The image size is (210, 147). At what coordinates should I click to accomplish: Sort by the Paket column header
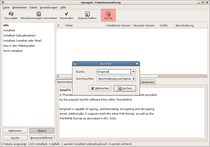[x=85, y=25]
